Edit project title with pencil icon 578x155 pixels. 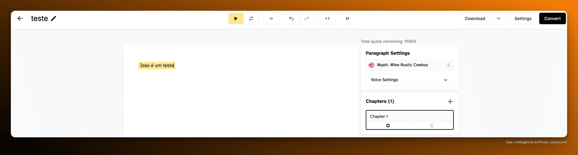53,18
